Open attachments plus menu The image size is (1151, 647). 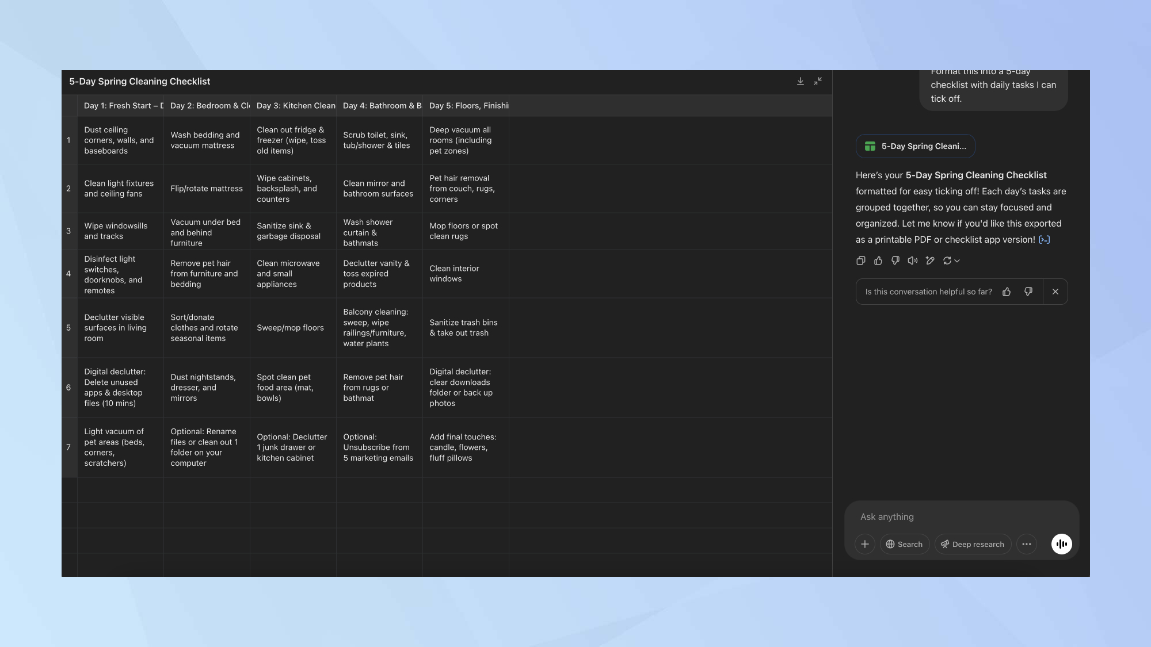point(865,544)
